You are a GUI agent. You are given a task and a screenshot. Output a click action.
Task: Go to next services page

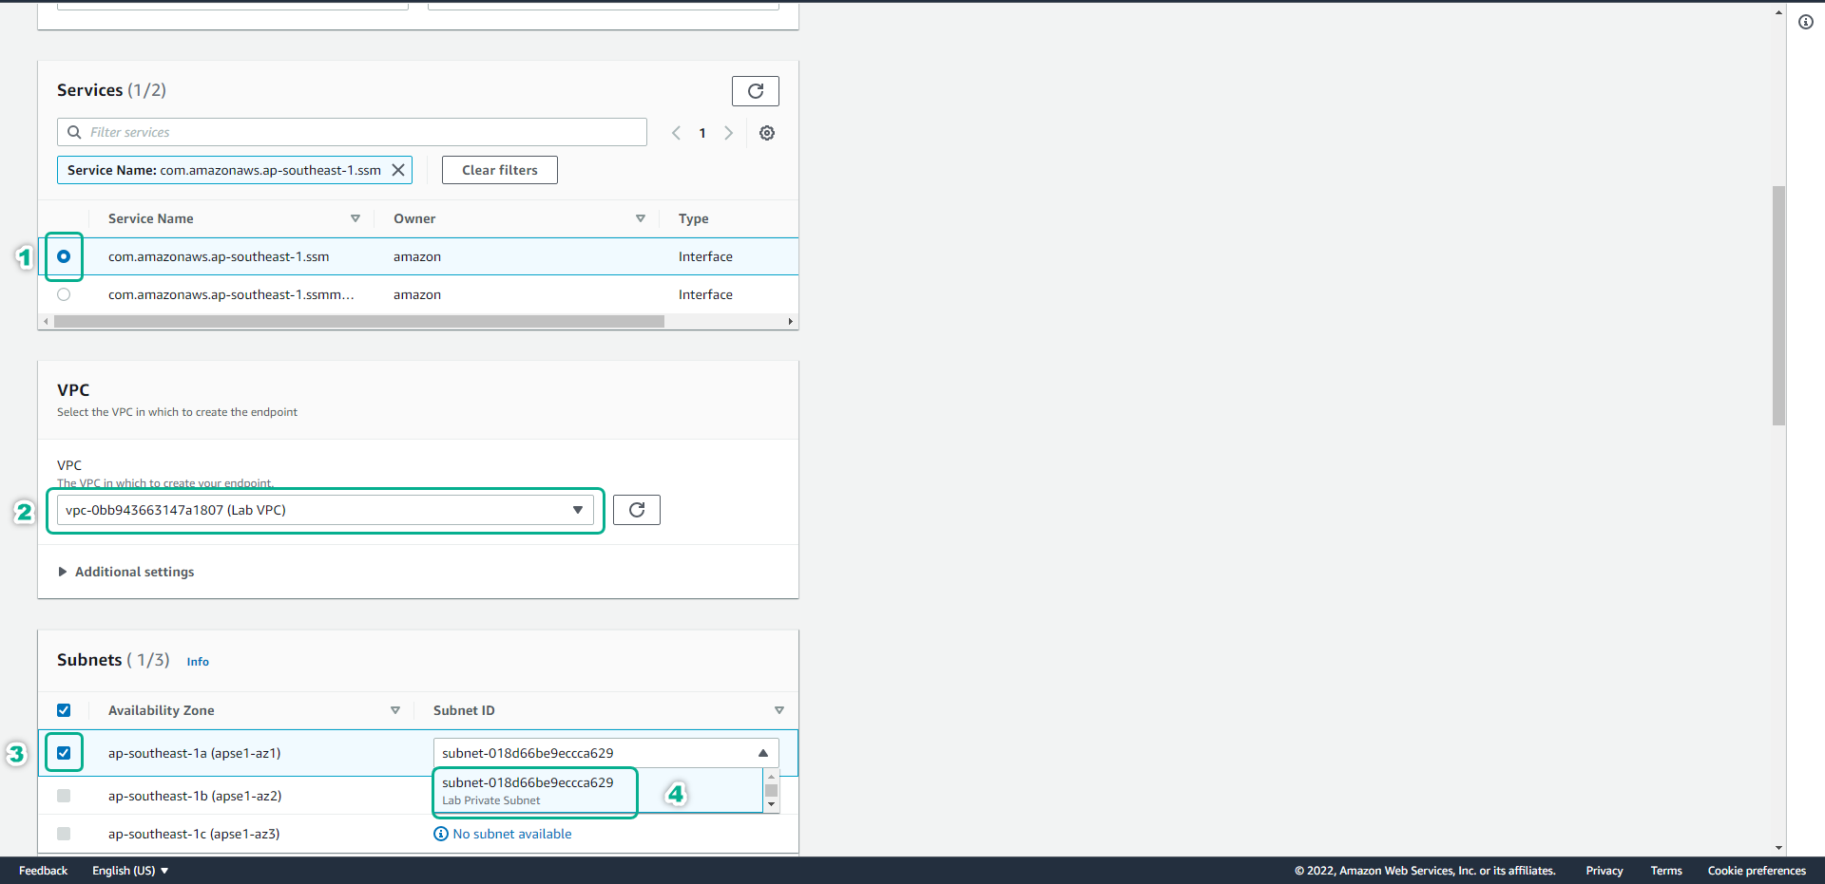pyautogui.click(x=729, y=133)
